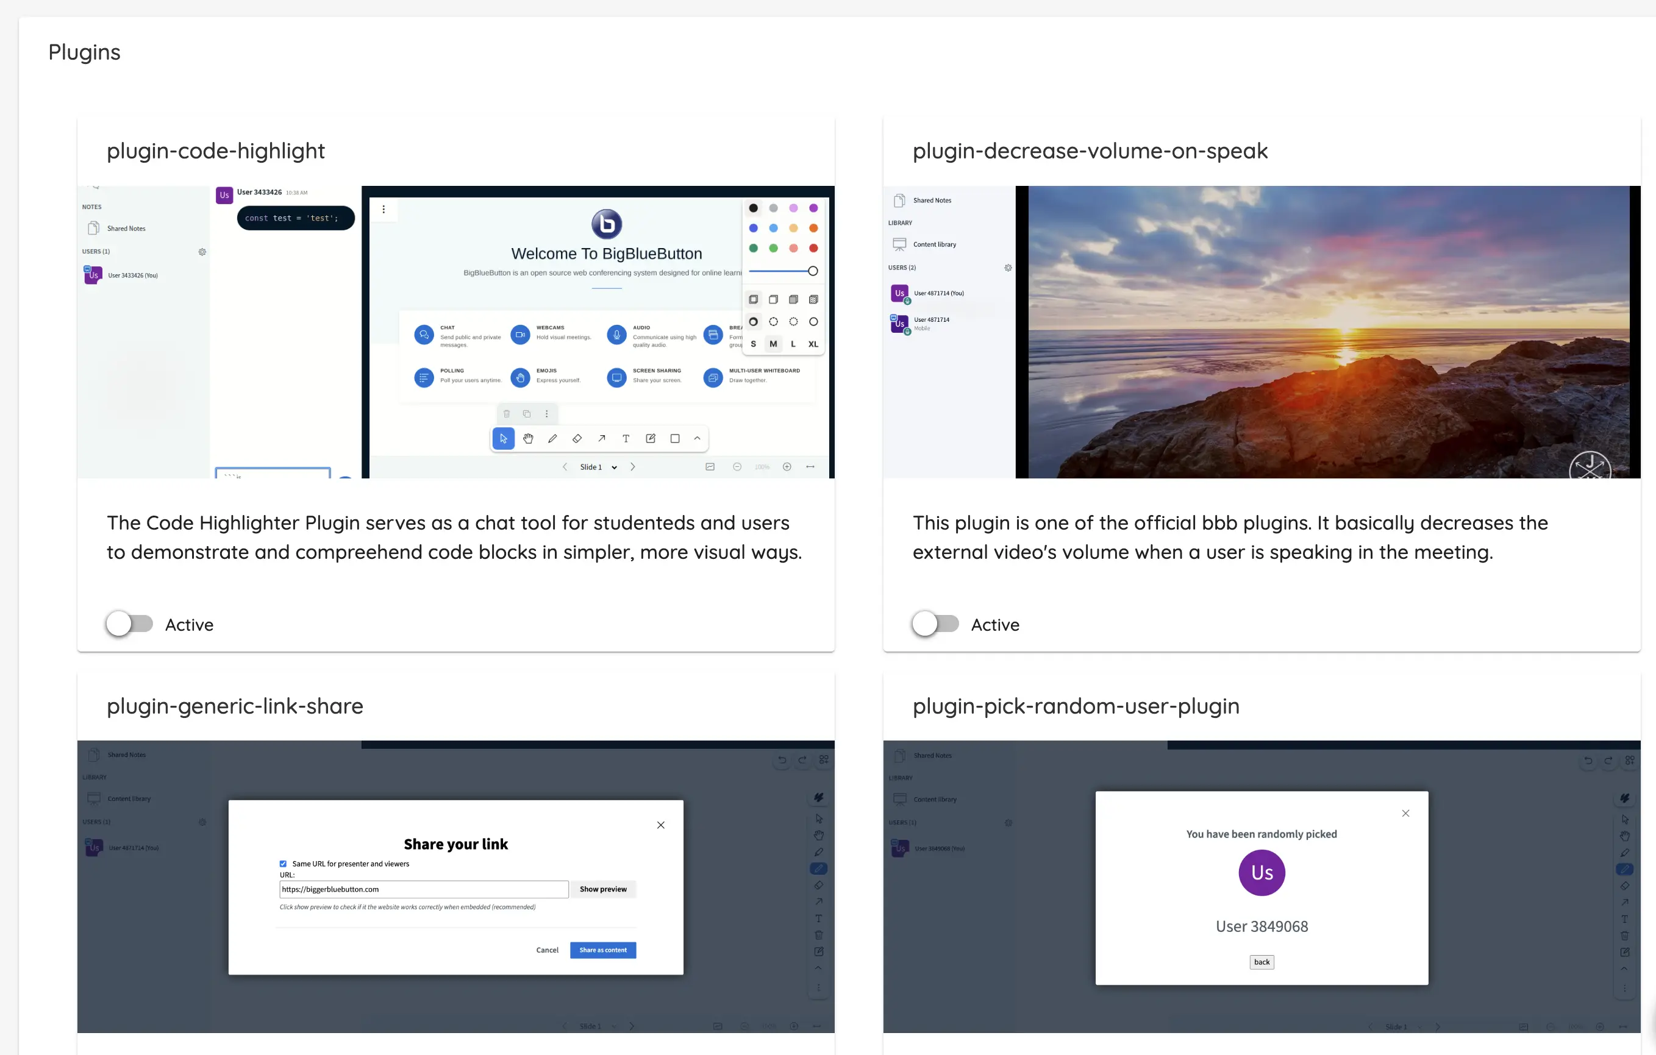Uncheck Same URL for presenter and viewers
The width and height of the screenshot is (1656, 1055).
tap(283, 864)
